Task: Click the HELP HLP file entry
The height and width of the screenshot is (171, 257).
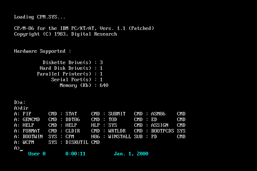Action: 82,125
